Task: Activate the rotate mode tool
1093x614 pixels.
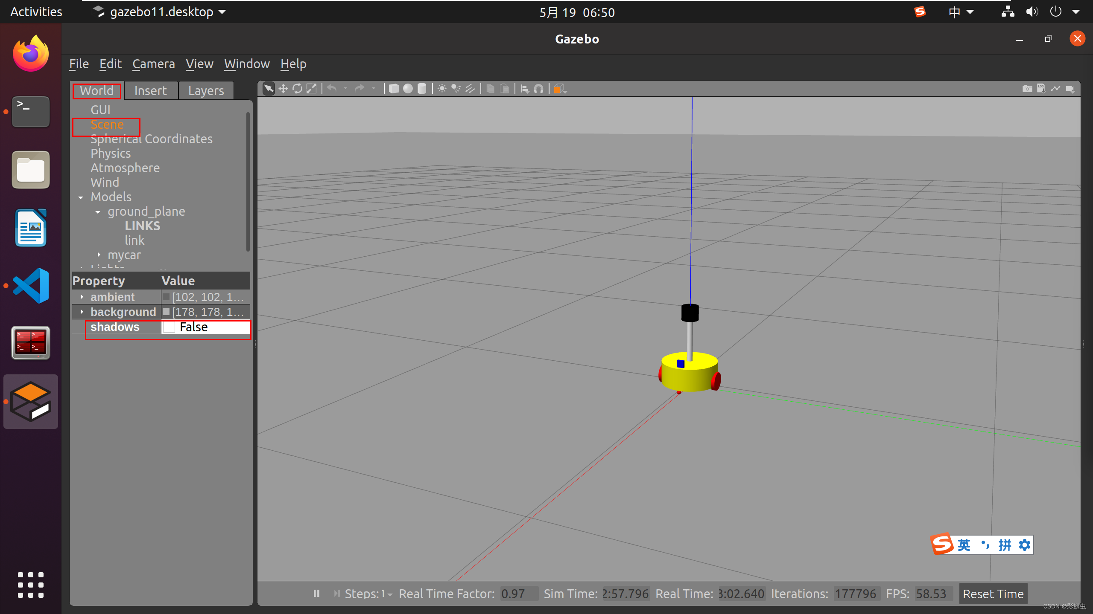Action: click(298, 89)
